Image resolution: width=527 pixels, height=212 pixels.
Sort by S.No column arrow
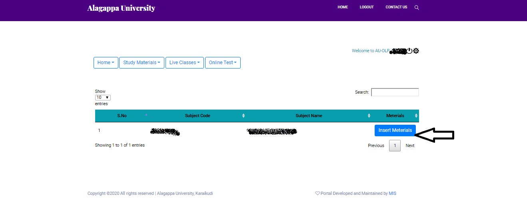pyautogui.click(x=146, y=115)
